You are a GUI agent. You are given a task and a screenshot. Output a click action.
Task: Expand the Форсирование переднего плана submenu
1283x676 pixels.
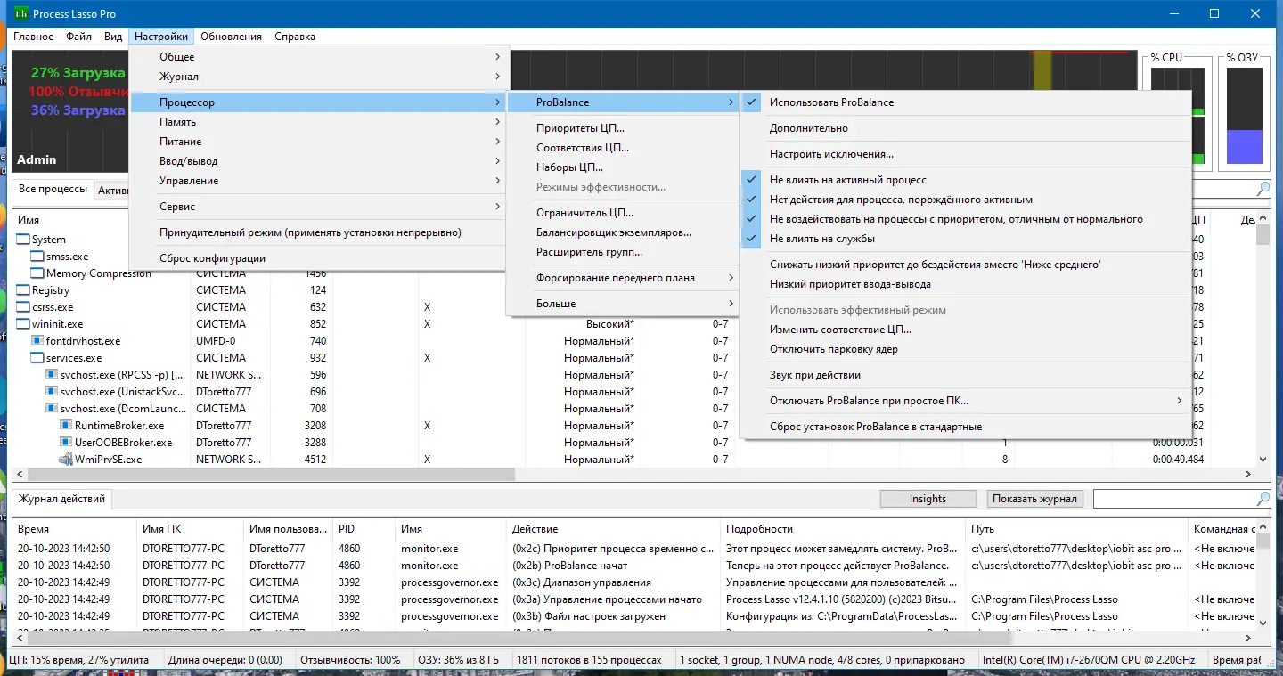(x=615, y=277)
